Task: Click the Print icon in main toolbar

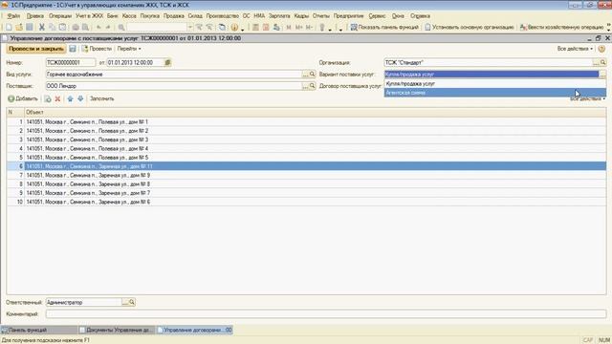Action: (x=76, y=28)
